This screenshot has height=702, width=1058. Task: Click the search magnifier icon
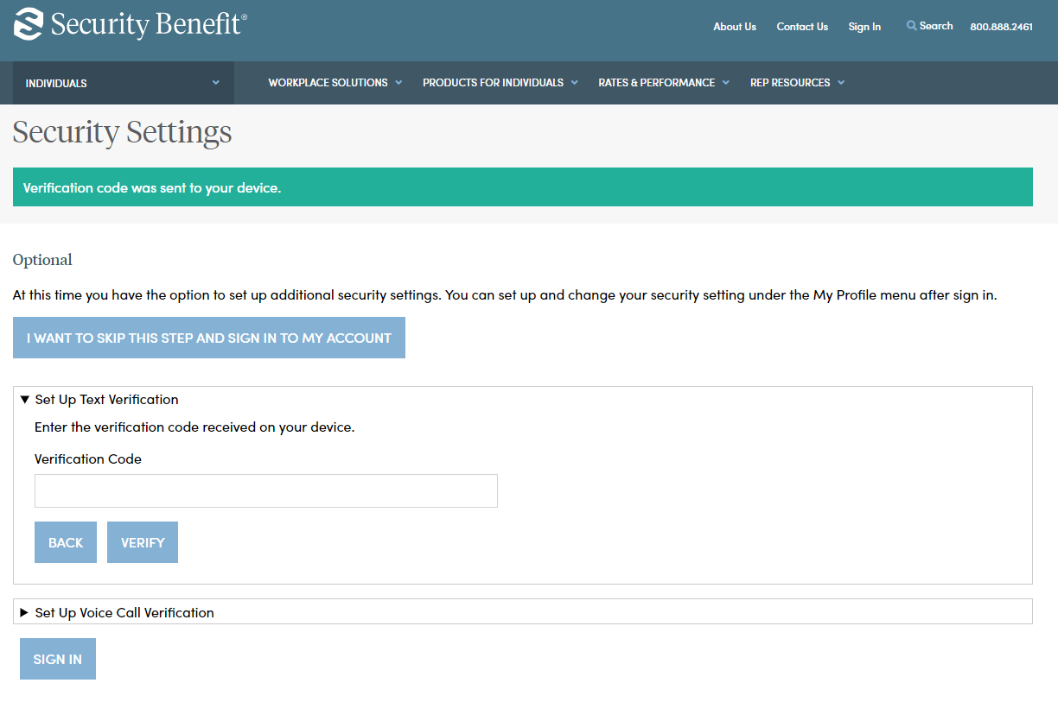click(911, 26)
